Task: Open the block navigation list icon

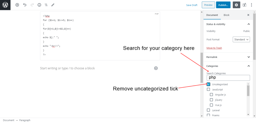Action: (x=46, y=5)
